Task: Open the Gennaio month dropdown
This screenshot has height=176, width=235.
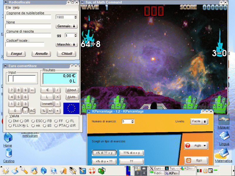Action: click(x=67, y=26)
